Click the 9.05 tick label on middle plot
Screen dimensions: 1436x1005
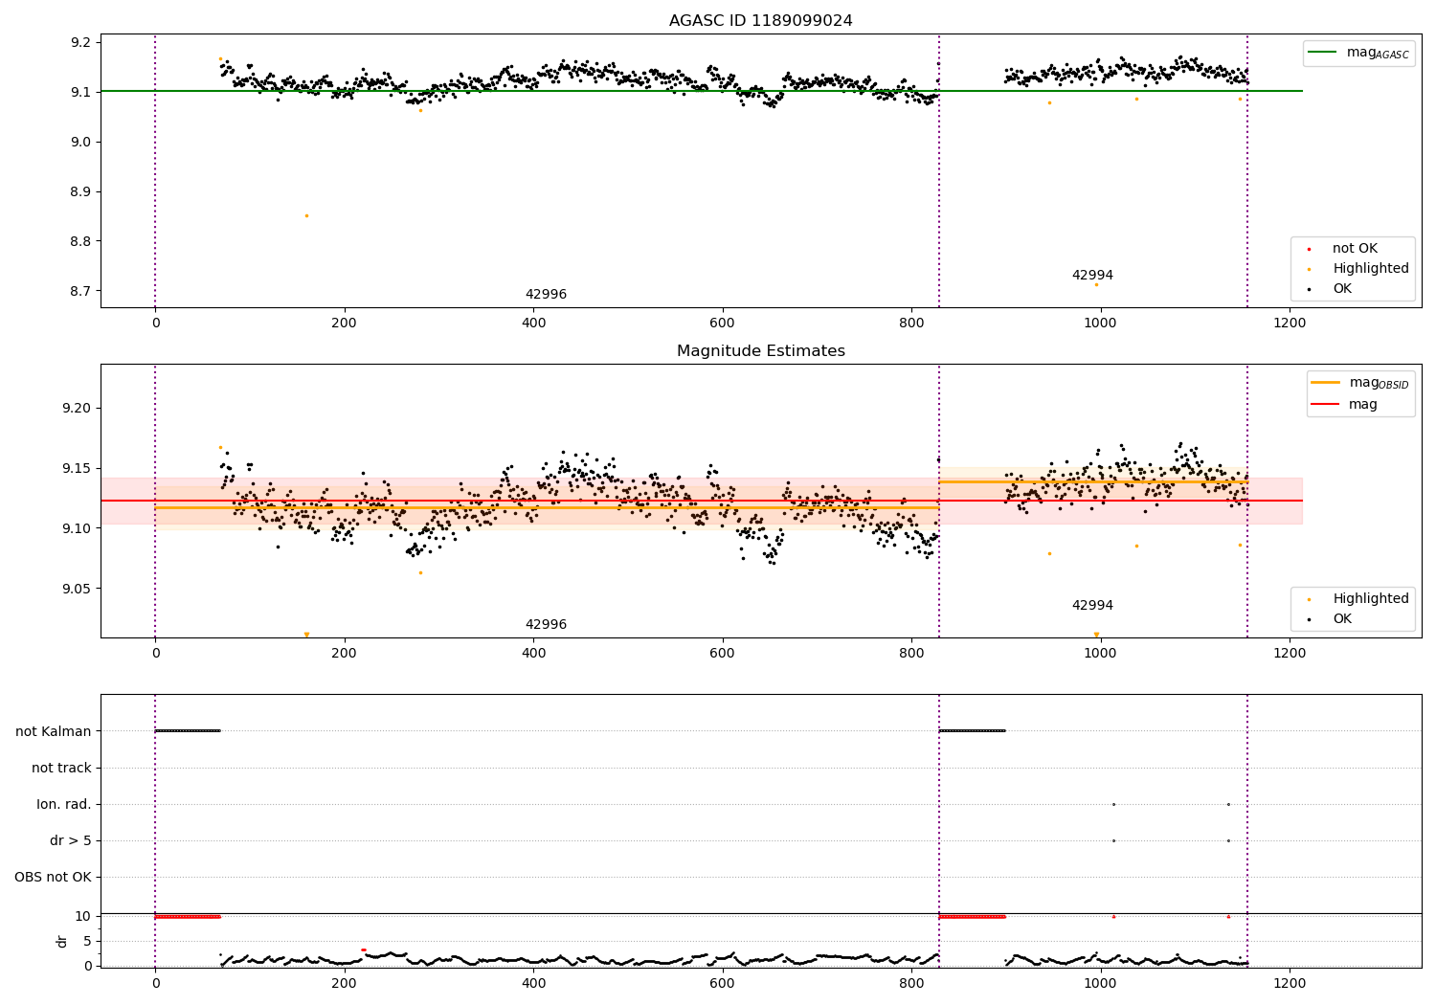pyautogui.click(x=77, y=589)
